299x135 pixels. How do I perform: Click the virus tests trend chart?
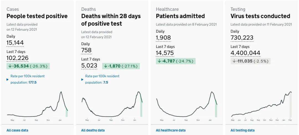tap(261, 105)
